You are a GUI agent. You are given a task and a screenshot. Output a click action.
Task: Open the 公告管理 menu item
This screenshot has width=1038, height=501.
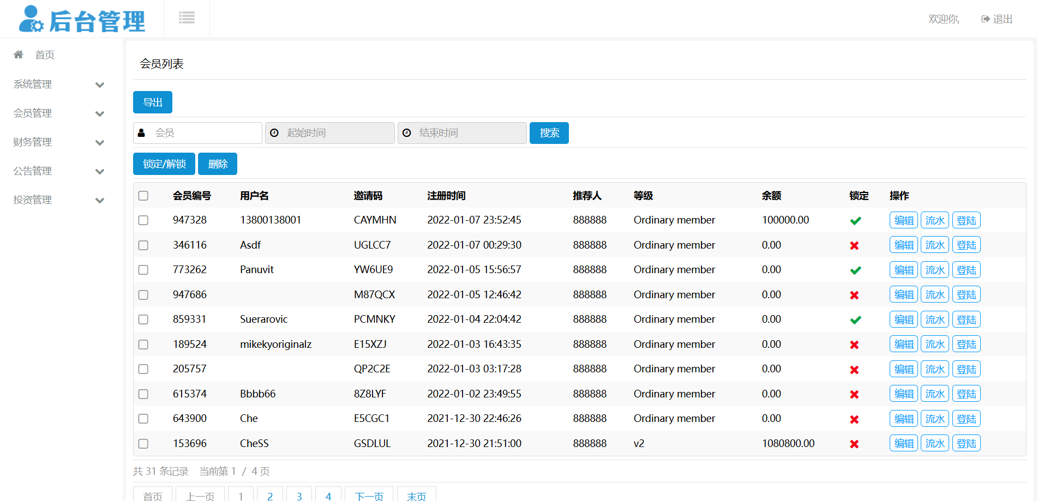[x=33, y=171]
